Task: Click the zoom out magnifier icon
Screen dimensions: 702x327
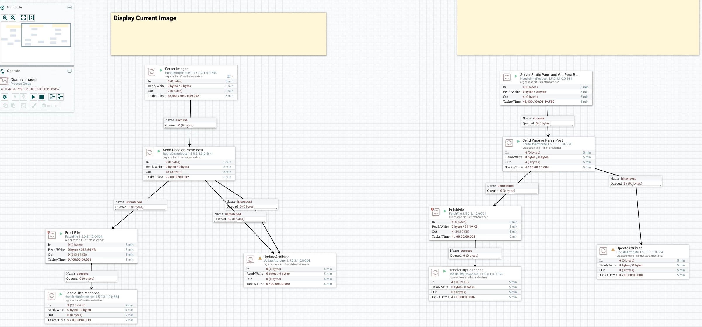Action: click(x=13, y=18)
